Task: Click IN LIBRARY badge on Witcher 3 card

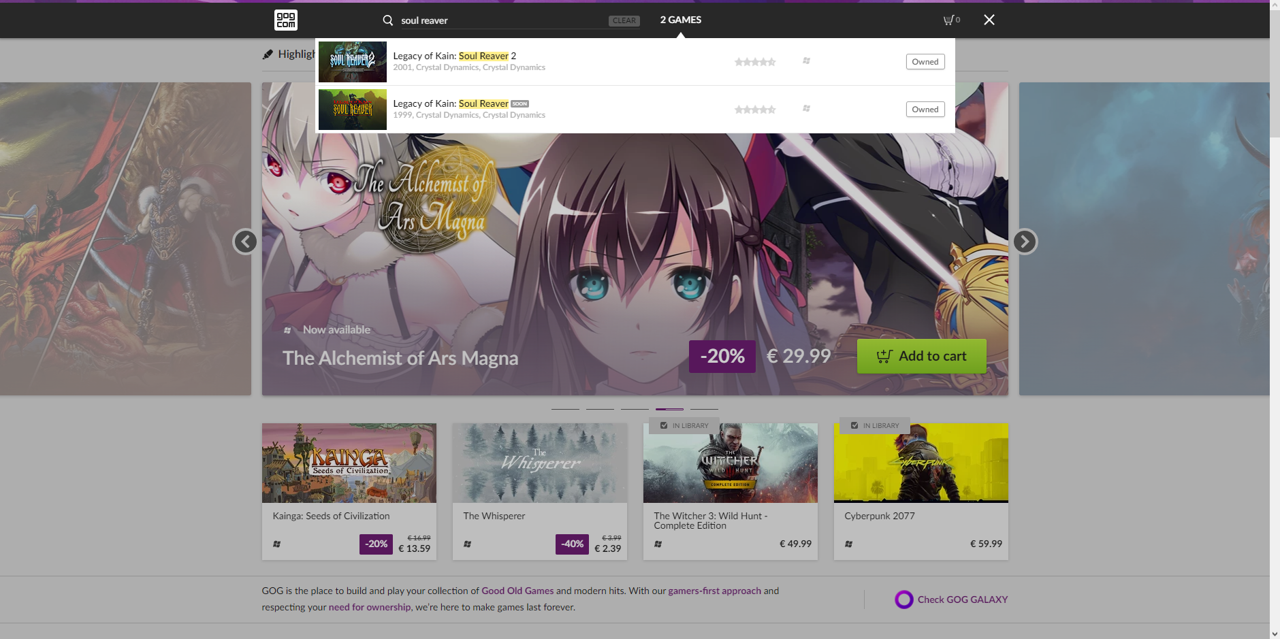Action: click(x=684, y=425)
